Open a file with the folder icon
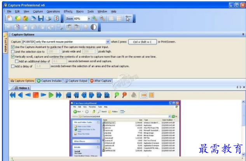 18,18
